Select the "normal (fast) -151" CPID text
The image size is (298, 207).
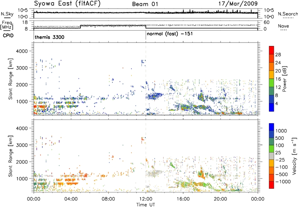pyautogui.click(x=170, y=34)
